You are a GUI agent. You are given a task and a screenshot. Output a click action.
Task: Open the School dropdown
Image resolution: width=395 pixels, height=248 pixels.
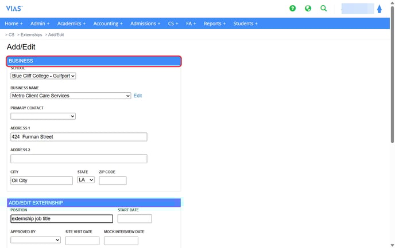(43, 76)
